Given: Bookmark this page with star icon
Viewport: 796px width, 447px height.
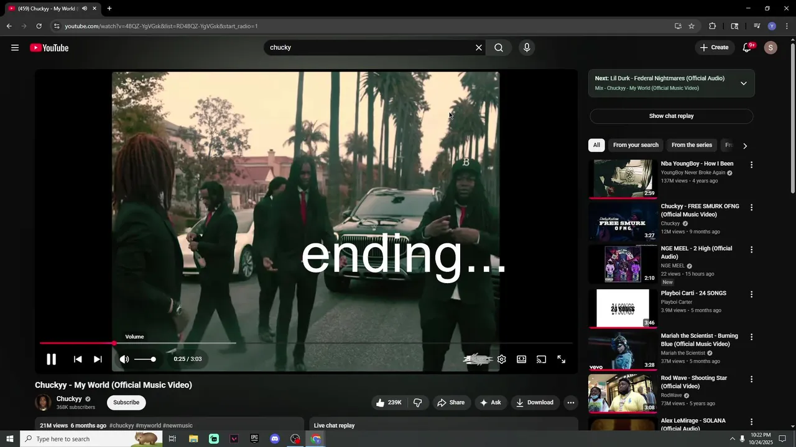Looking at the screenshot, I should coord(692,26).
